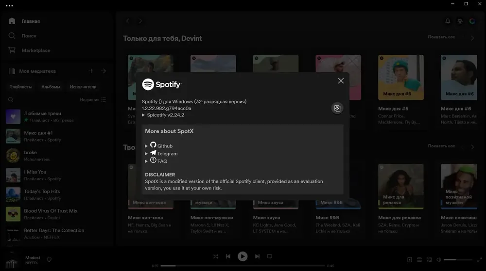Click Моя медиатека library icon
The height and width of the screenshot is (271, 486).
[12, 71]
